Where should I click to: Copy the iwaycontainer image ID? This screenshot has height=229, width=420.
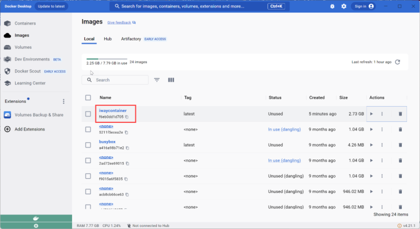(x=127, y=117)
